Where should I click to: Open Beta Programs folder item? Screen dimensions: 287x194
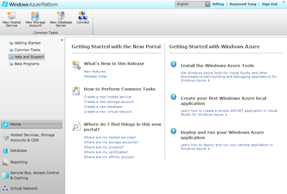[x=27, y=64]
